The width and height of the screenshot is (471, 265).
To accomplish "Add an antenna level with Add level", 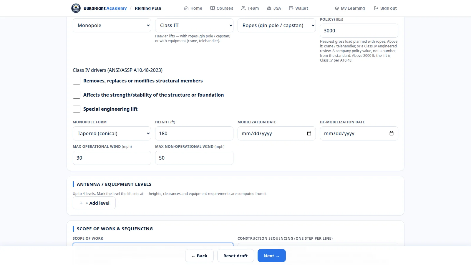I will [94, 203].
